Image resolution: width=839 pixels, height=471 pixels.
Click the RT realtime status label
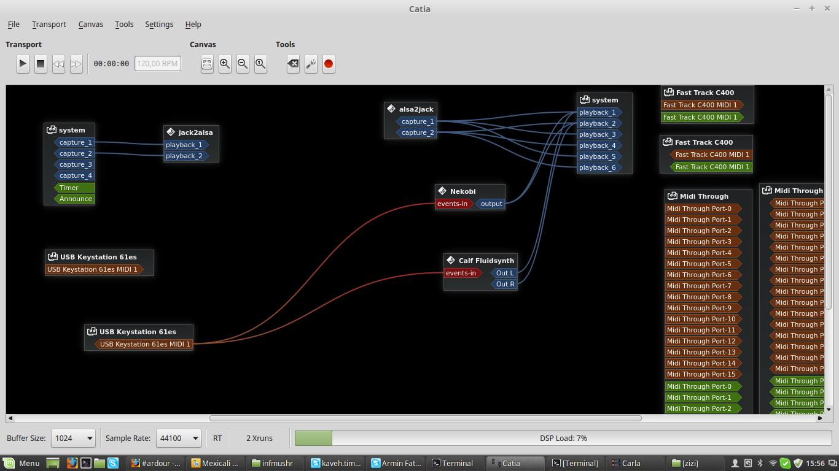[x=217, y=438]
